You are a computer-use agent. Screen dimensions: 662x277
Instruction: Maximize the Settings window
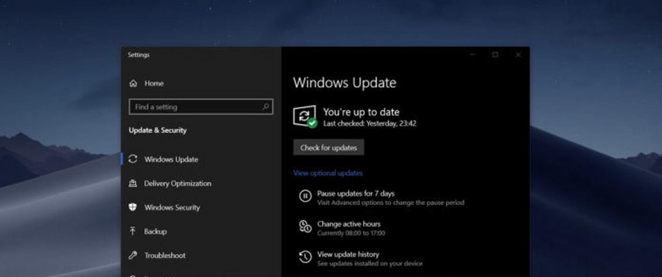pos(495,55)
